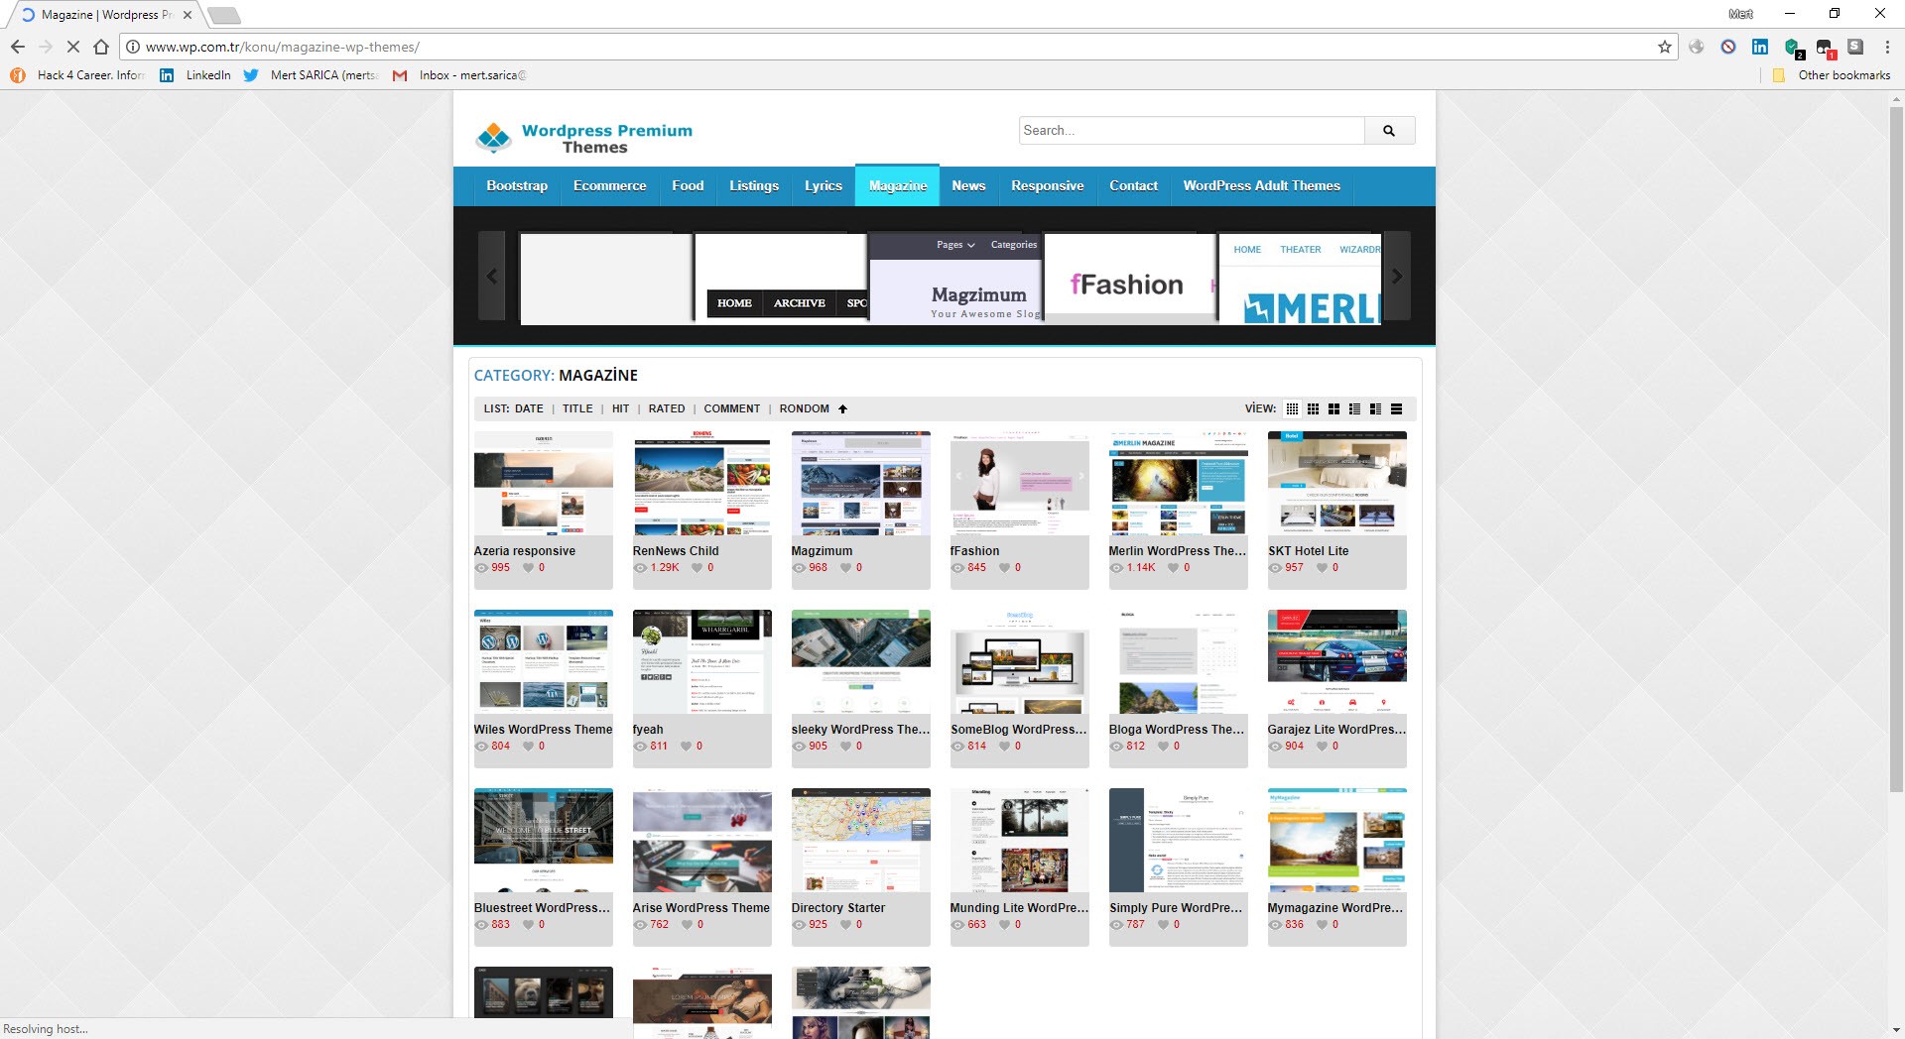Select the second grid view icon
Image resolution: width=1905 pixels, height=1039 pixels.
coord(1313,408)
